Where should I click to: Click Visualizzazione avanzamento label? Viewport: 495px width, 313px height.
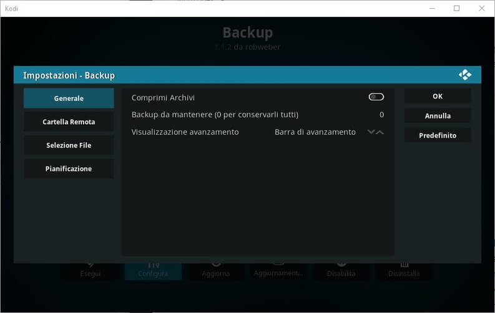pyautogui.click(x=185, y=132)
